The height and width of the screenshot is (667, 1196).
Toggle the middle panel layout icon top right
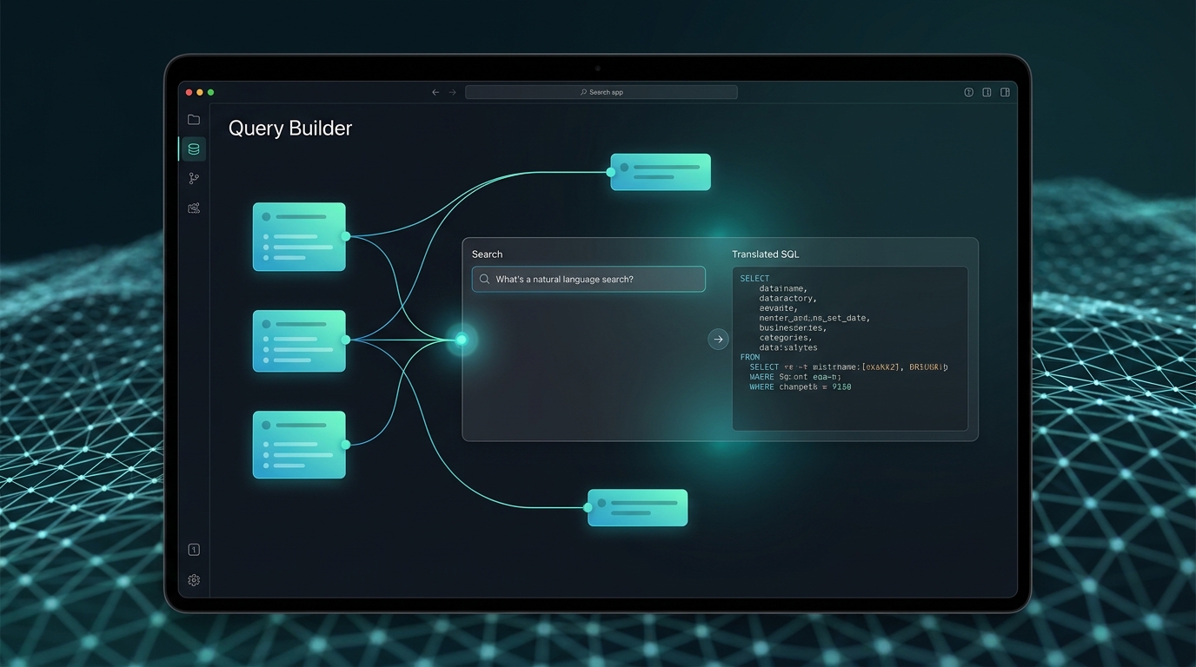[987, 92]
